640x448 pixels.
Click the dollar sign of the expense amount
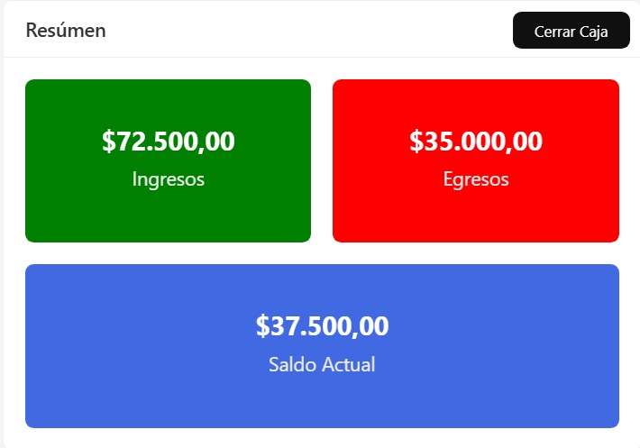tap(416, 142)
